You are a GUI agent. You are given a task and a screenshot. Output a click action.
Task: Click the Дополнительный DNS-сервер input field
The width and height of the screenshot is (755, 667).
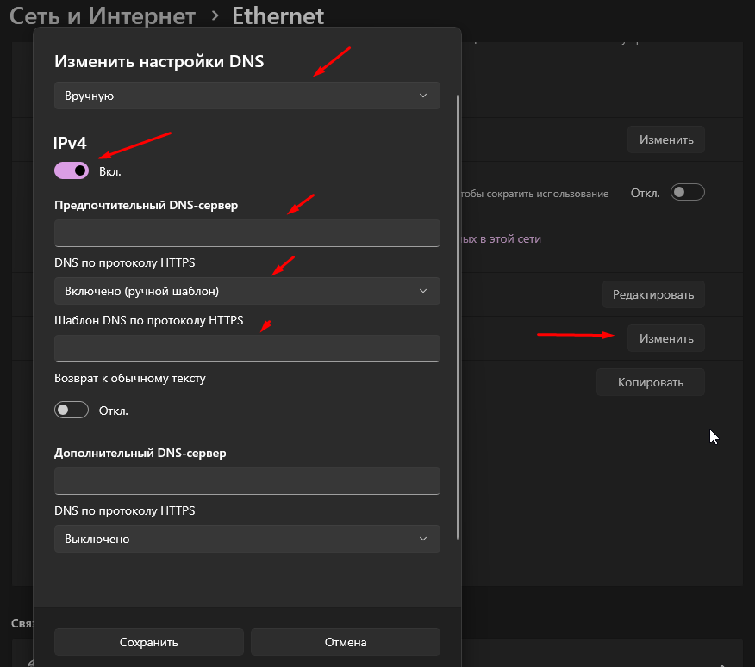(246, 481)
